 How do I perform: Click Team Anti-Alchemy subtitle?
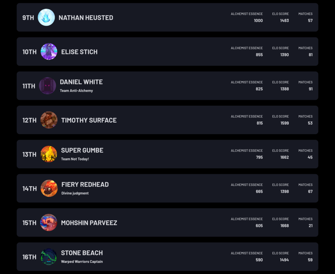click(x=76, y=90)
